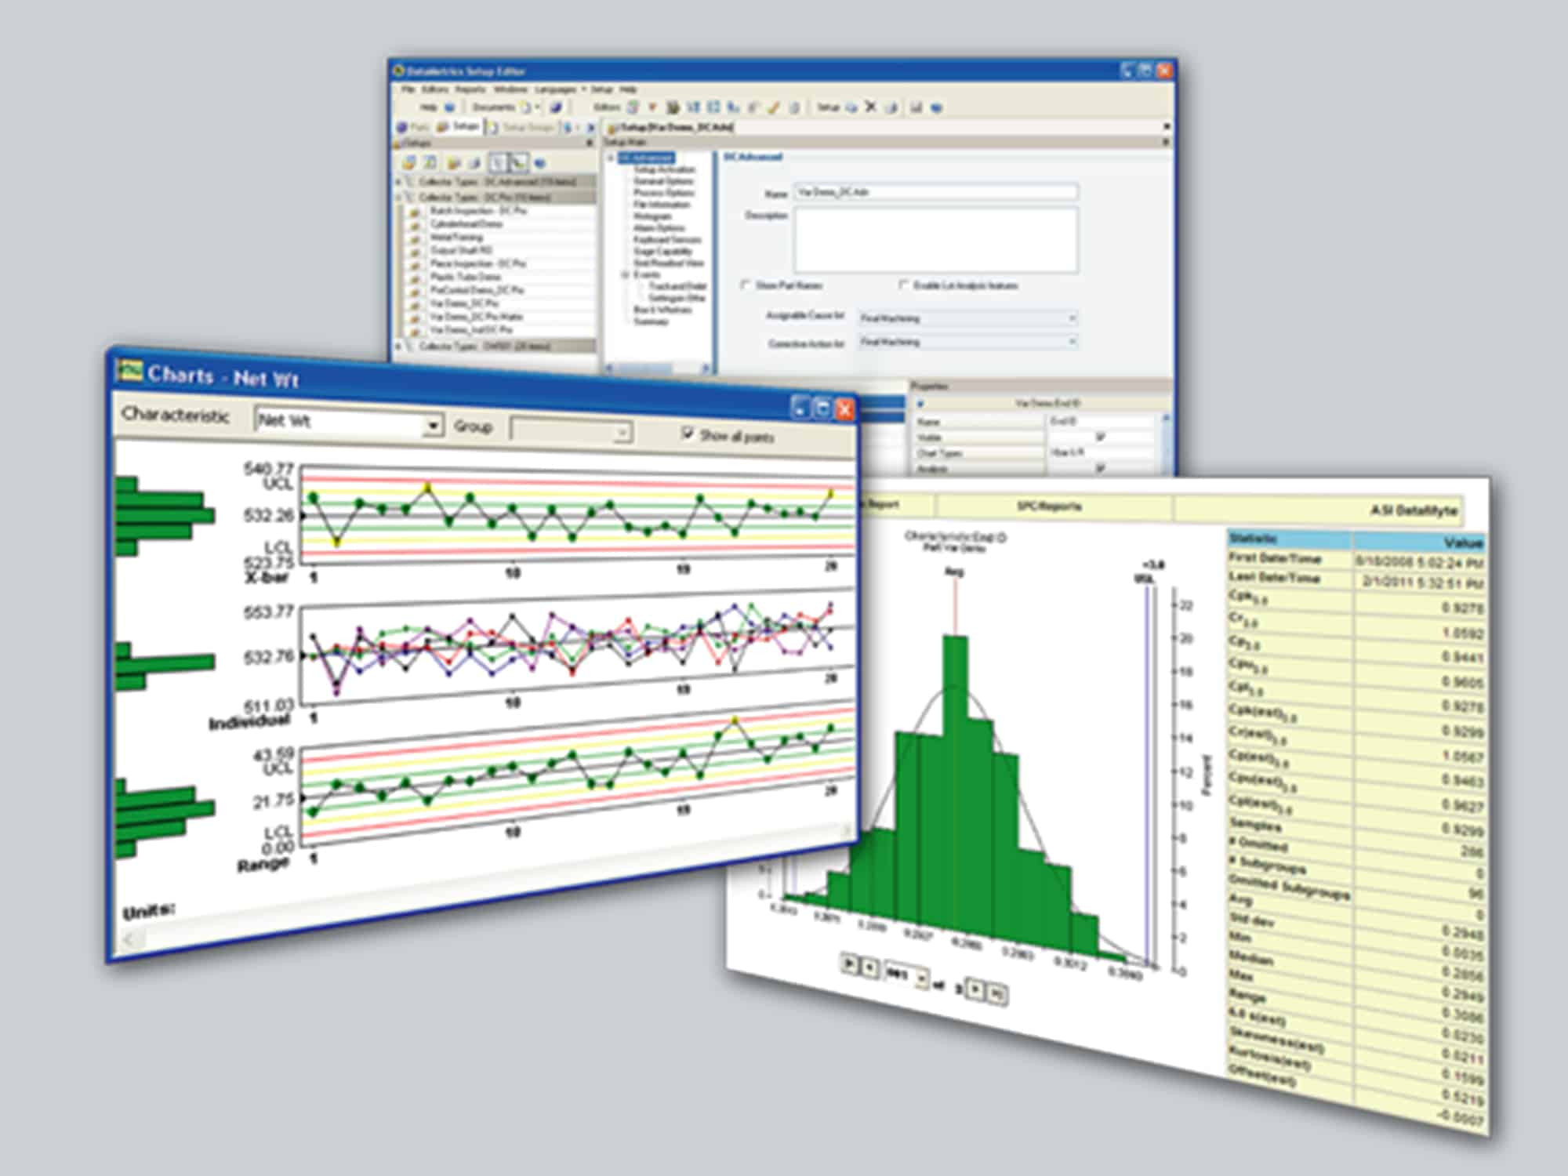
Task: Enable the Show Part Names checkbox
Action: pos(746,285)
